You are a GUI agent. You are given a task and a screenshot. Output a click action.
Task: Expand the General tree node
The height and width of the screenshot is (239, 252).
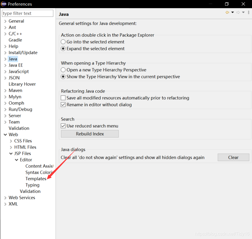pyautogui.click(x=5, y=21)
